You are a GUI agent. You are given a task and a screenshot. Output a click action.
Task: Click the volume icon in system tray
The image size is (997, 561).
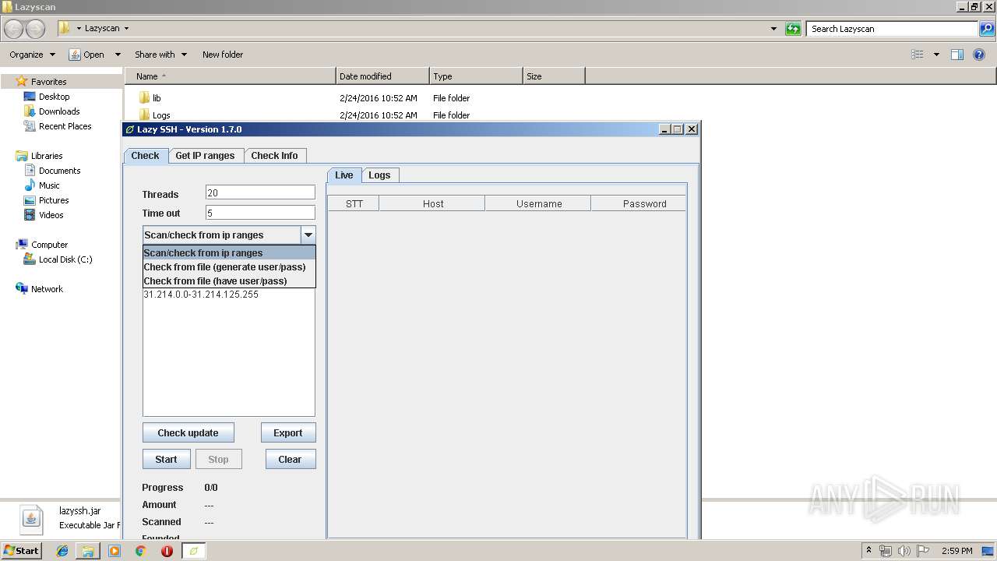[x=904, y=551]
